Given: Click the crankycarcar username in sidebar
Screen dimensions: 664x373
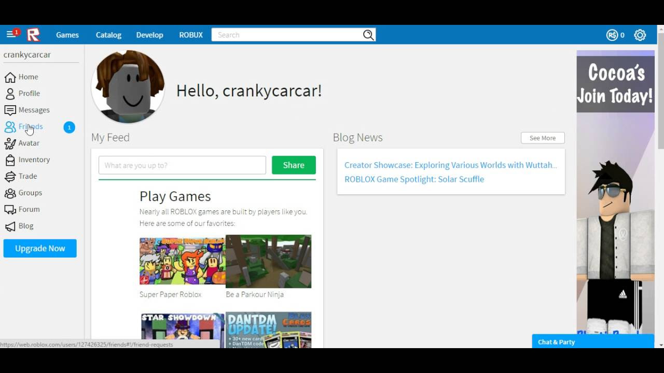Looking at the screenshot, I should [x=27, y=54].
